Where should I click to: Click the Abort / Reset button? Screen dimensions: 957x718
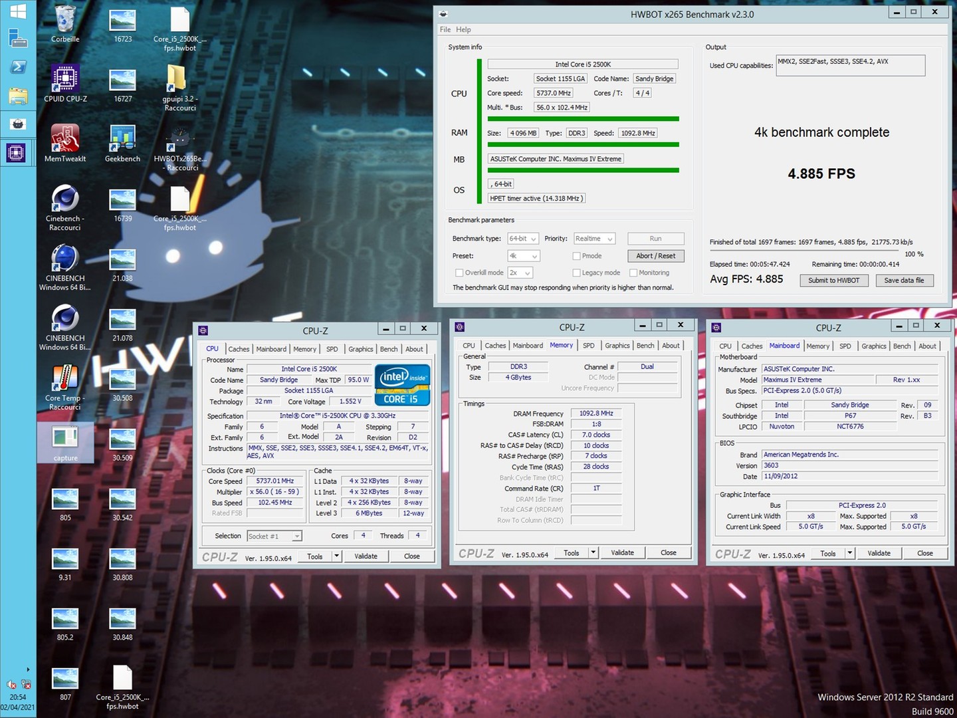[655, 256]
